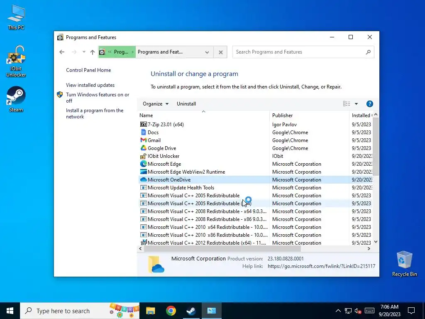Select Microsoft OneDrive cloud icon

[x=143, y=179]
